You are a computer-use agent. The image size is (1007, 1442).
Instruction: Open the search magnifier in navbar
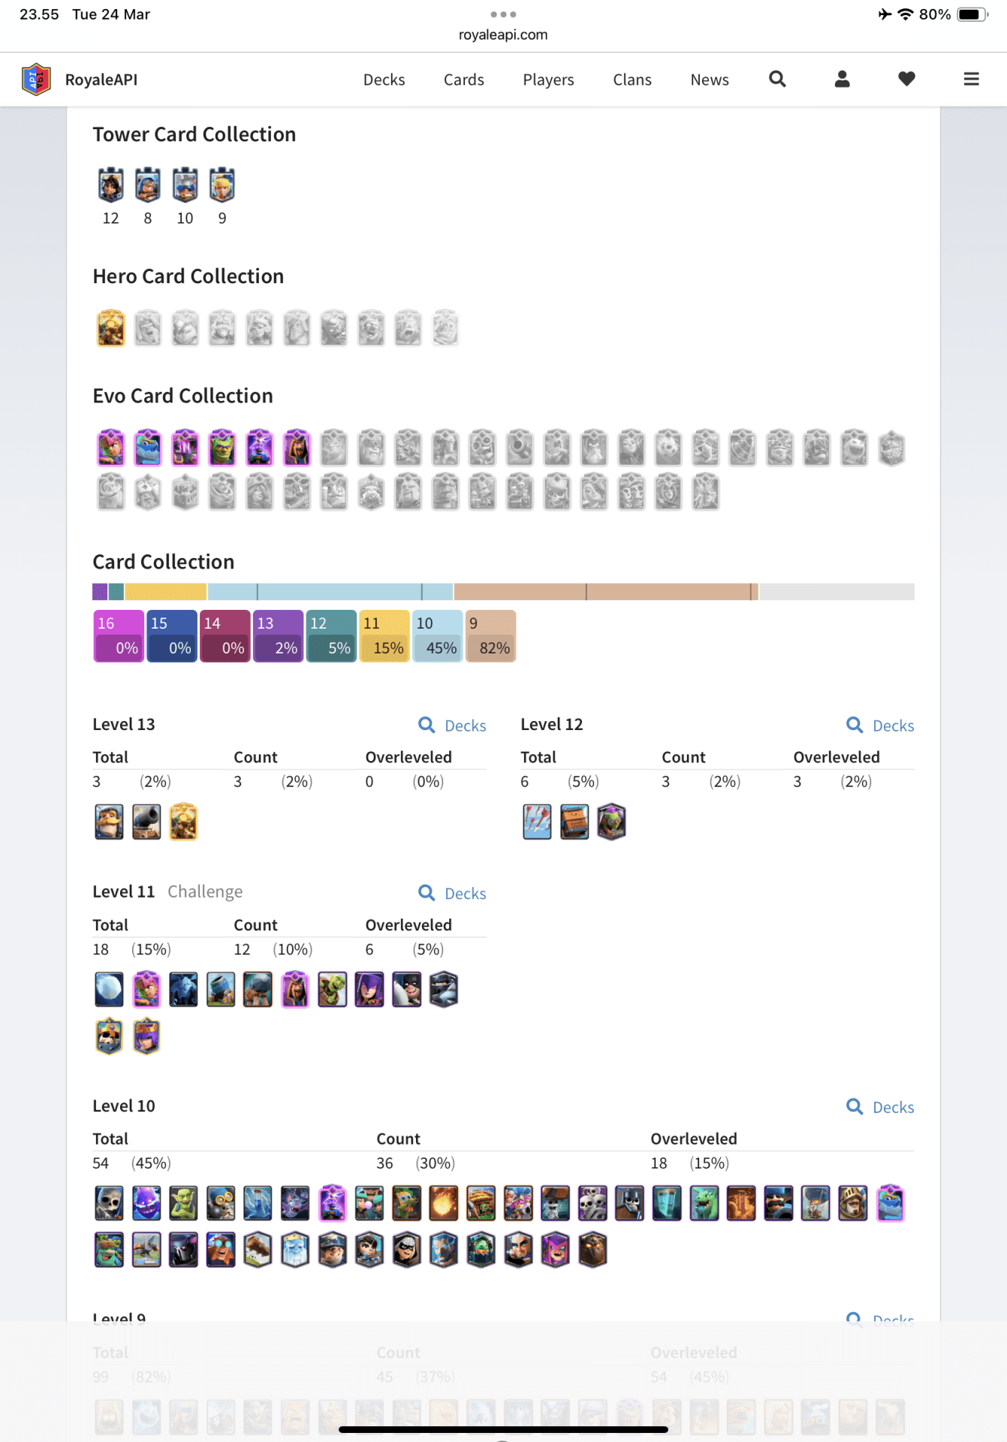[x=777, y=79]
